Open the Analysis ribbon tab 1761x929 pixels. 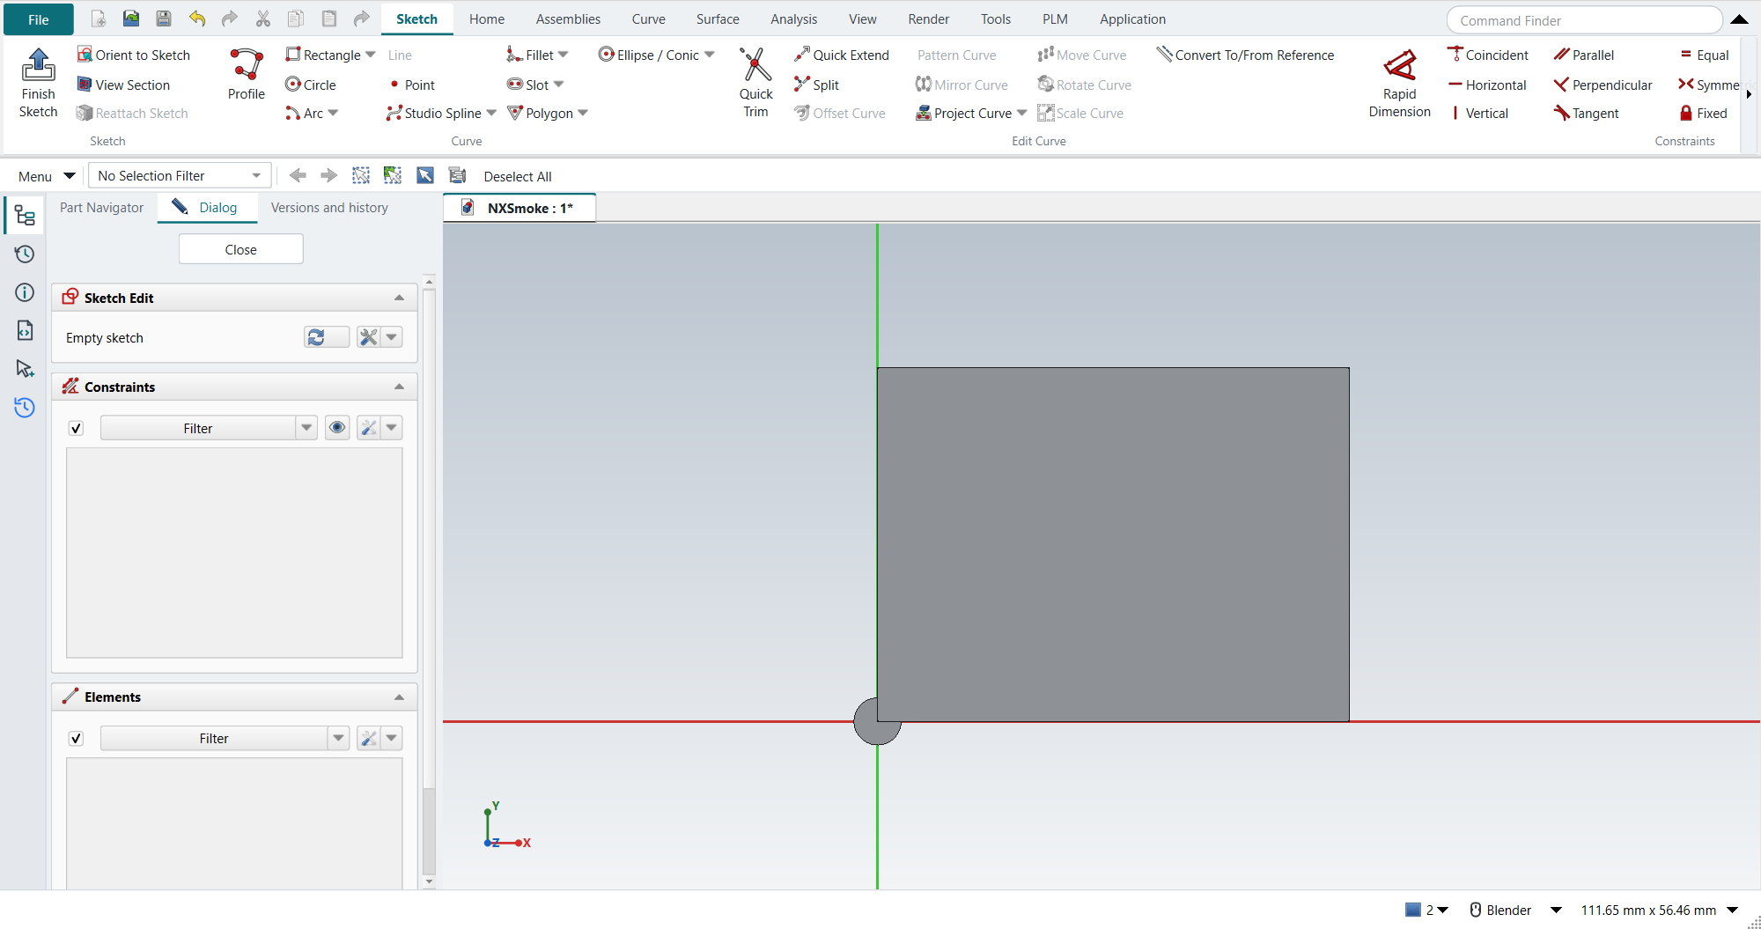(793, 18)
